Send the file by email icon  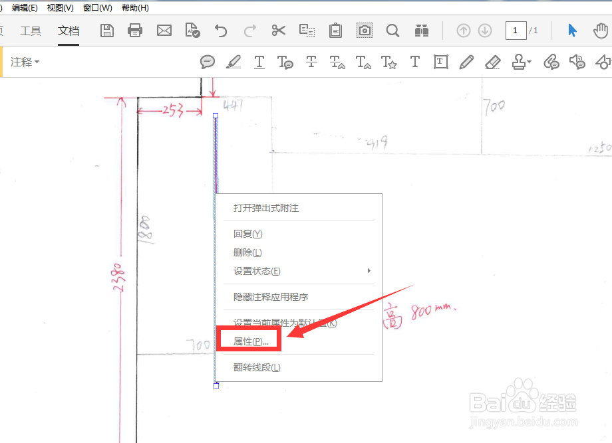tap(164, 31)
